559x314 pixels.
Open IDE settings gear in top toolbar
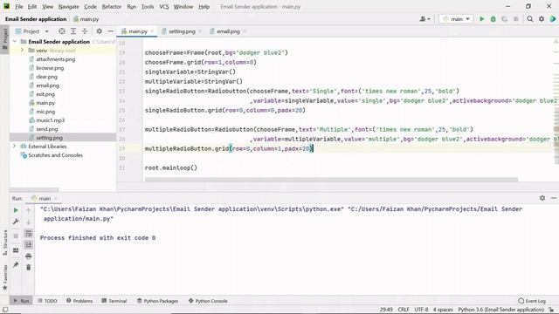pyautogui.click(x=542, y=19)
